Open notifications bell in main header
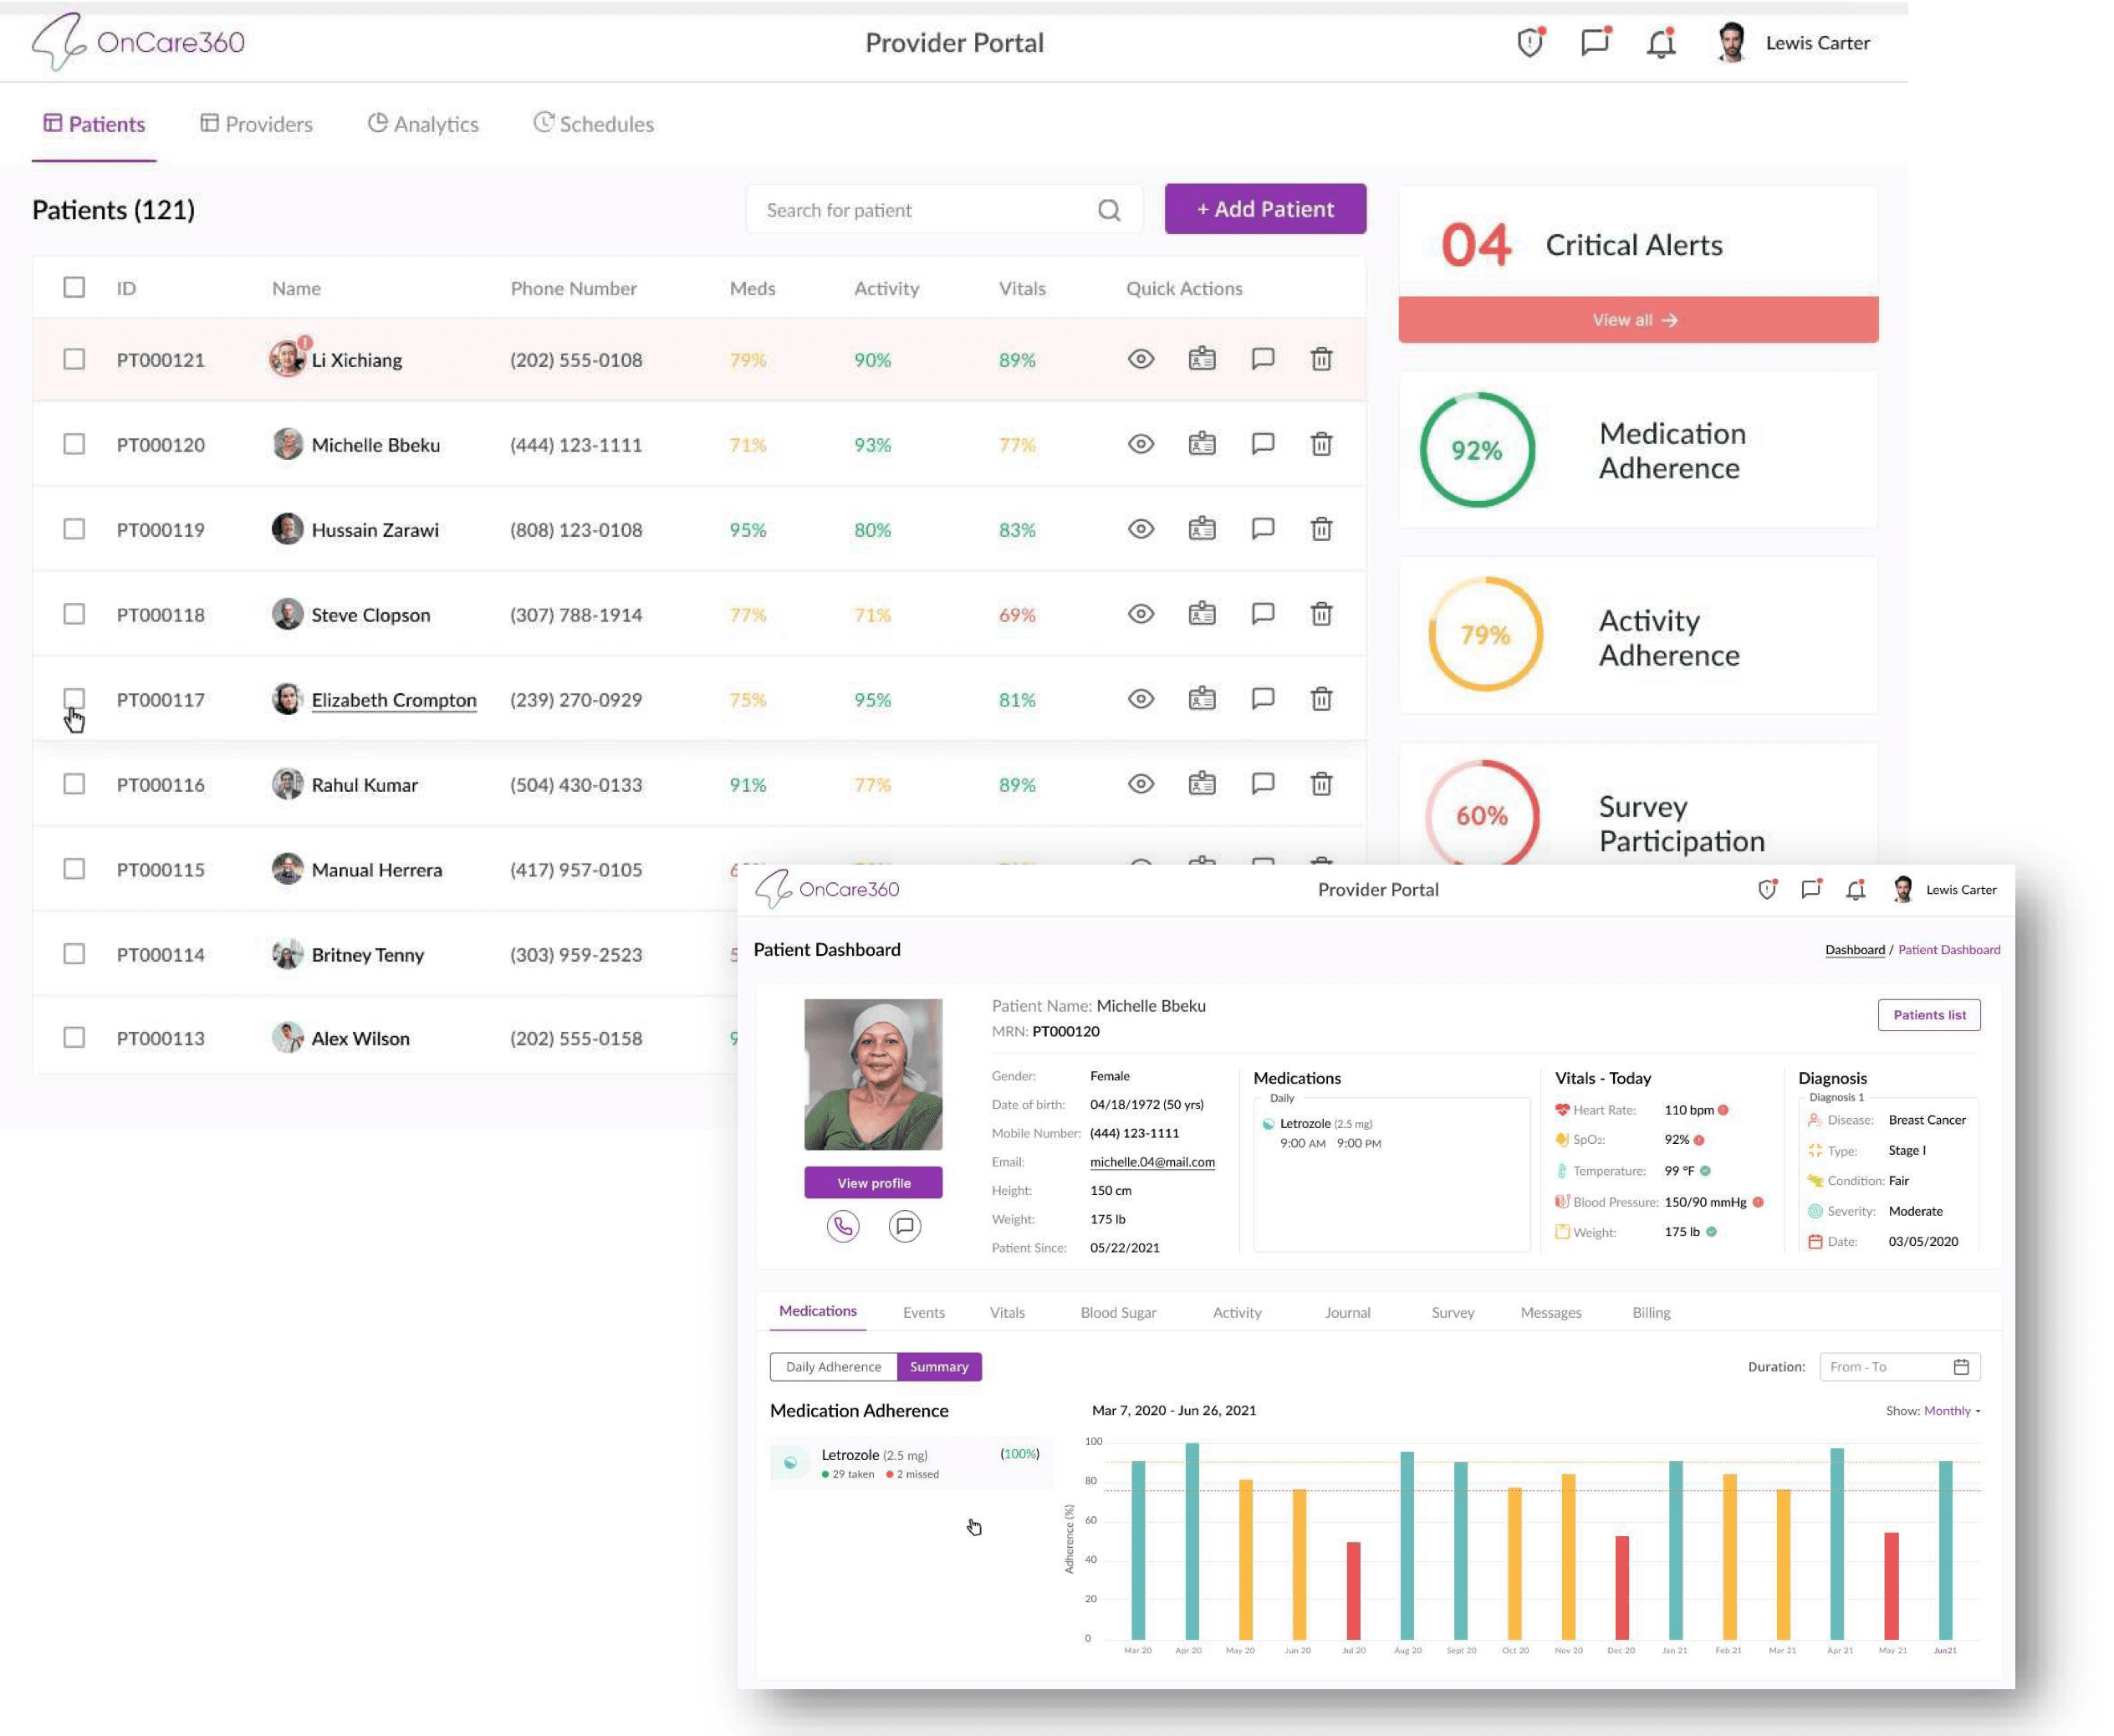 coord(1661,43)
